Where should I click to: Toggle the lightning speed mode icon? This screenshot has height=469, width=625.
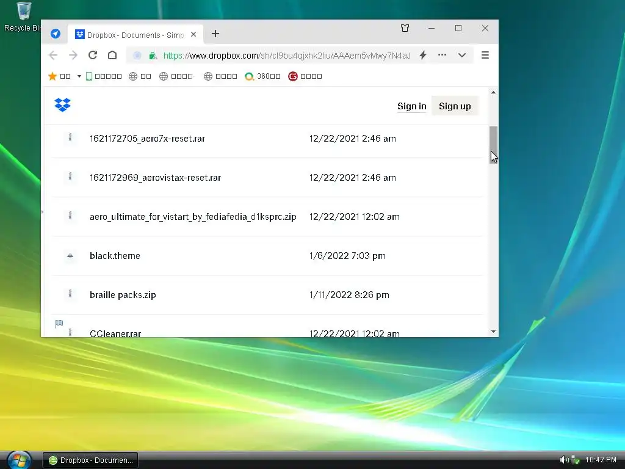point(423,55)
